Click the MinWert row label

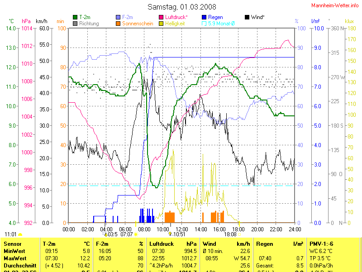(14, 251)
